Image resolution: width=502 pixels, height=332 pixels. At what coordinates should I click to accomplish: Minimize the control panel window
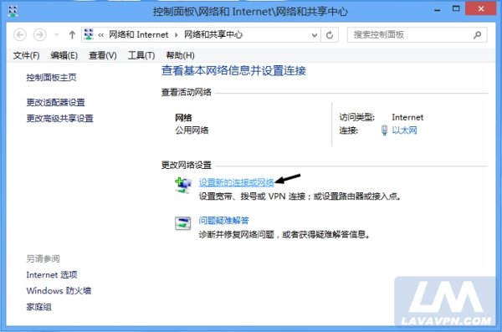(x=438, y=9)
